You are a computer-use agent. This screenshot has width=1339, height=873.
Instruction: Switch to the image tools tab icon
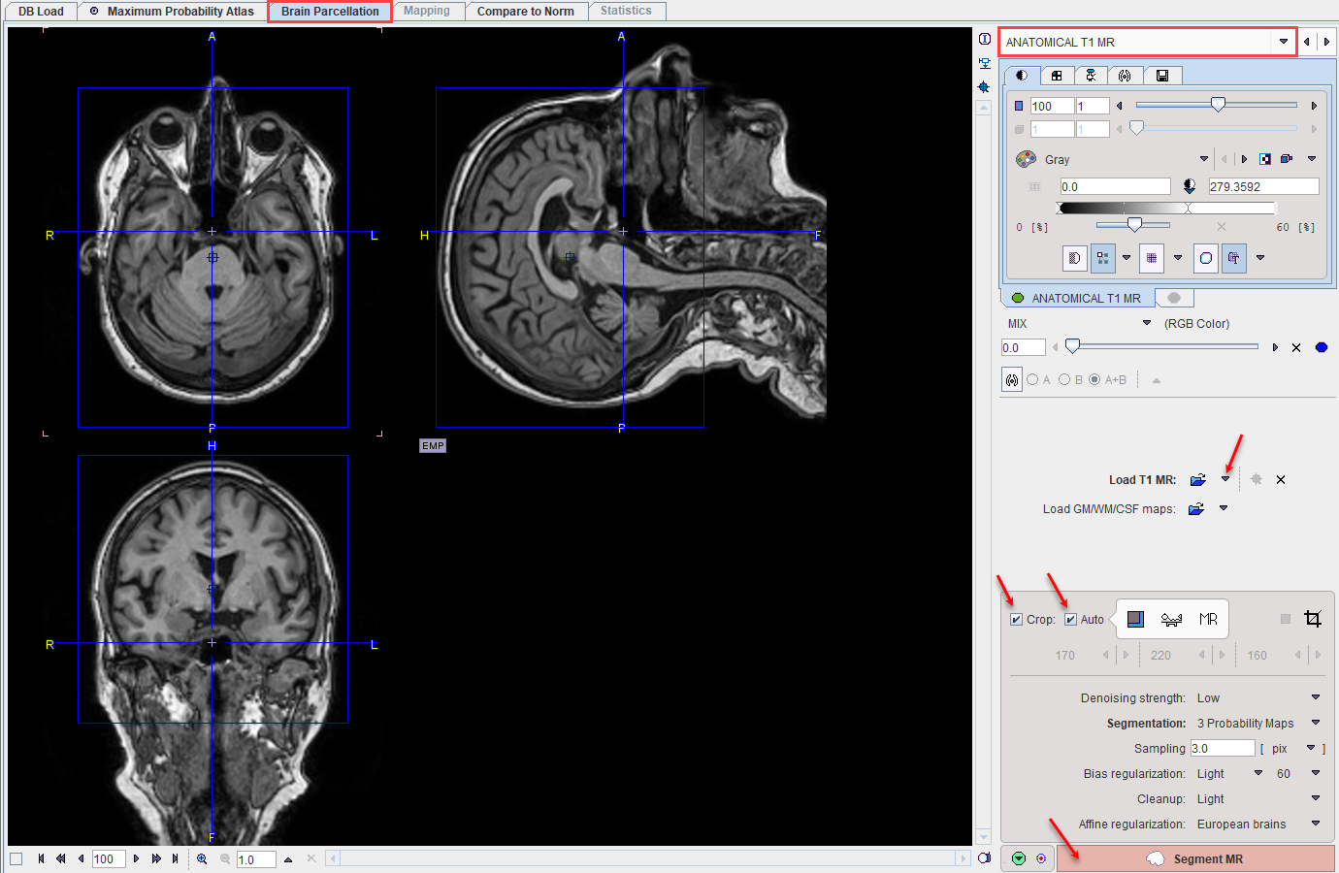click(x=1091, y=75)
